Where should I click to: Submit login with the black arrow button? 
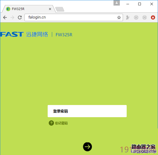(x=87, y=147)
